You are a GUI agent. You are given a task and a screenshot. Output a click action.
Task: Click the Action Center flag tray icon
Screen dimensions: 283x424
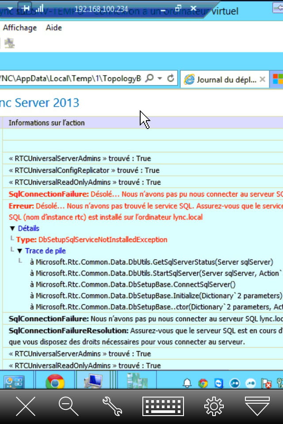[x=266, y=383]
